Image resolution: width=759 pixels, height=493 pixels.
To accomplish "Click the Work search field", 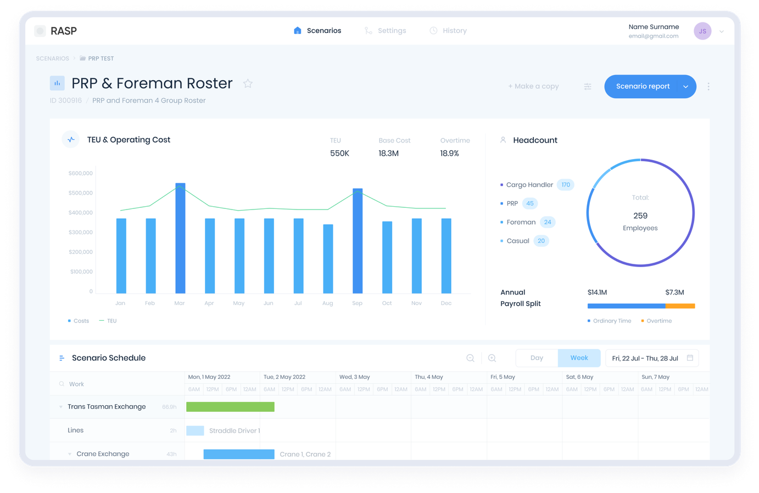I will 117,384.
